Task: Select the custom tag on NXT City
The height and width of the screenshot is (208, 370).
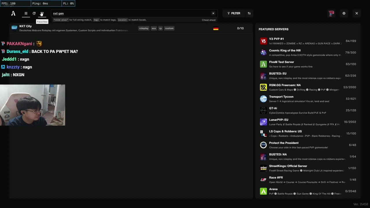Action: click(x=169, y=28)
